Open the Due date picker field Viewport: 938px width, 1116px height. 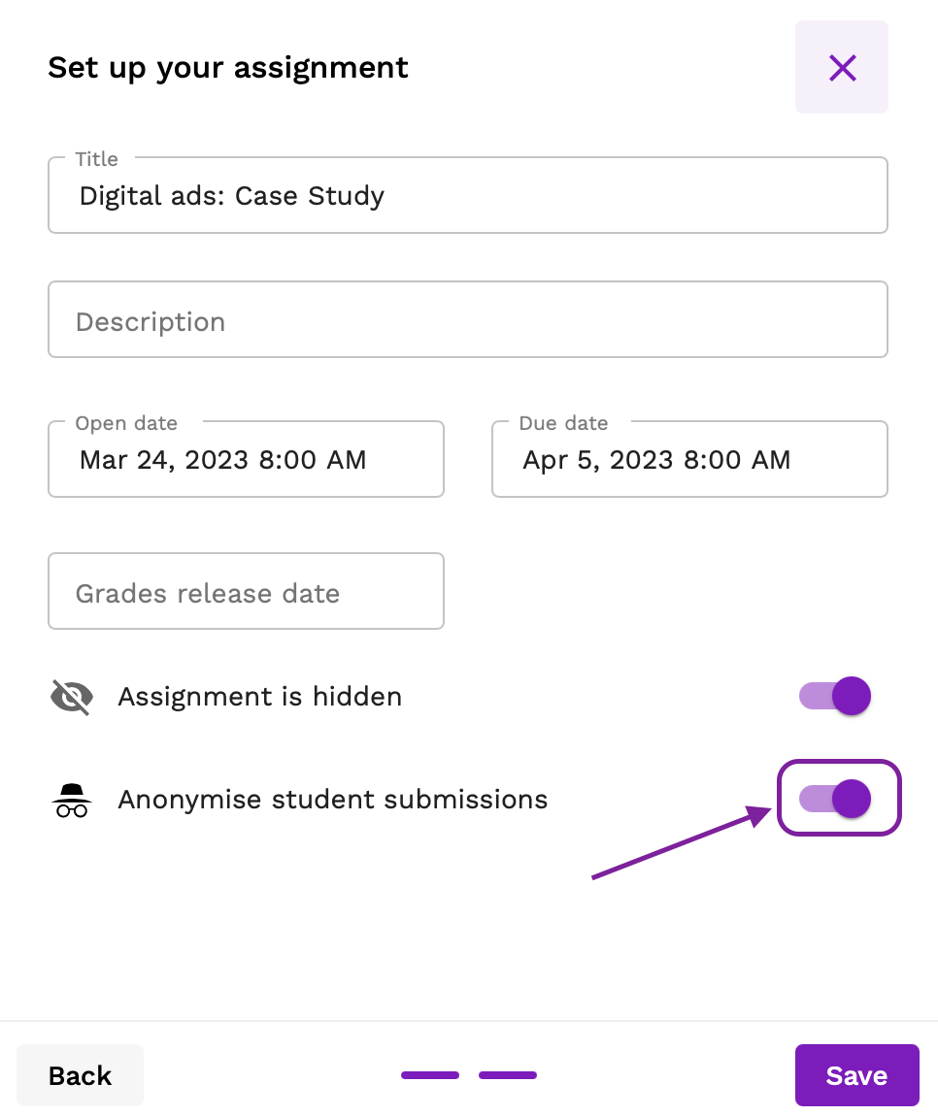point(689,460)
